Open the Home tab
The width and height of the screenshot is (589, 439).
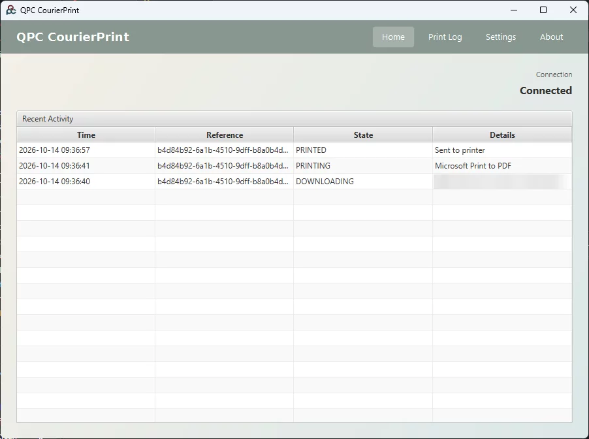(x=393, y=37)
